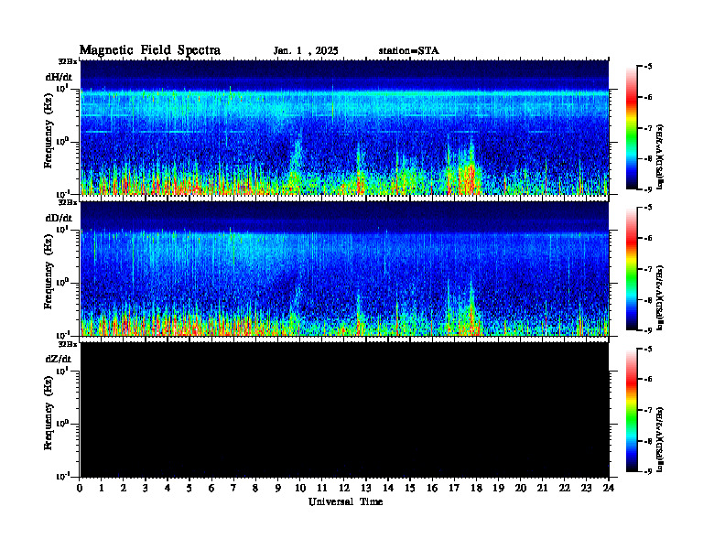
Task: Select the "dH/dt" panel label
Action: tap(59, 77)
